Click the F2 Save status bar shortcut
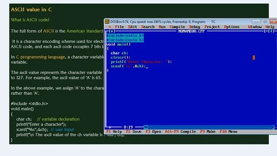The image size is (277, 156). tap(134, 132)
